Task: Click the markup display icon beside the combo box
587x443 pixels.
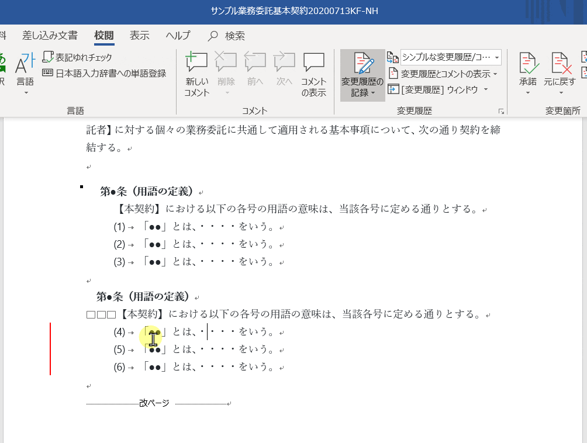Action: (393, 57)
